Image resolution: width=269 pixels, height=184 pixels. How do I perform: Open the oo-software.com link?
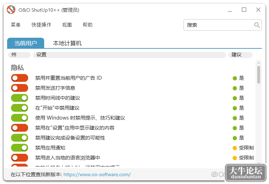coord(97,174)
